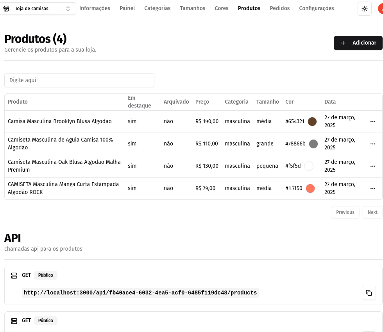Click the Cor column header

click(x=290, y=102)
